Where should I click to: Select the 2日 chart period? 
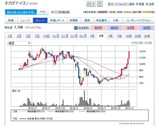pyautogui.click(x=19, y=36)
